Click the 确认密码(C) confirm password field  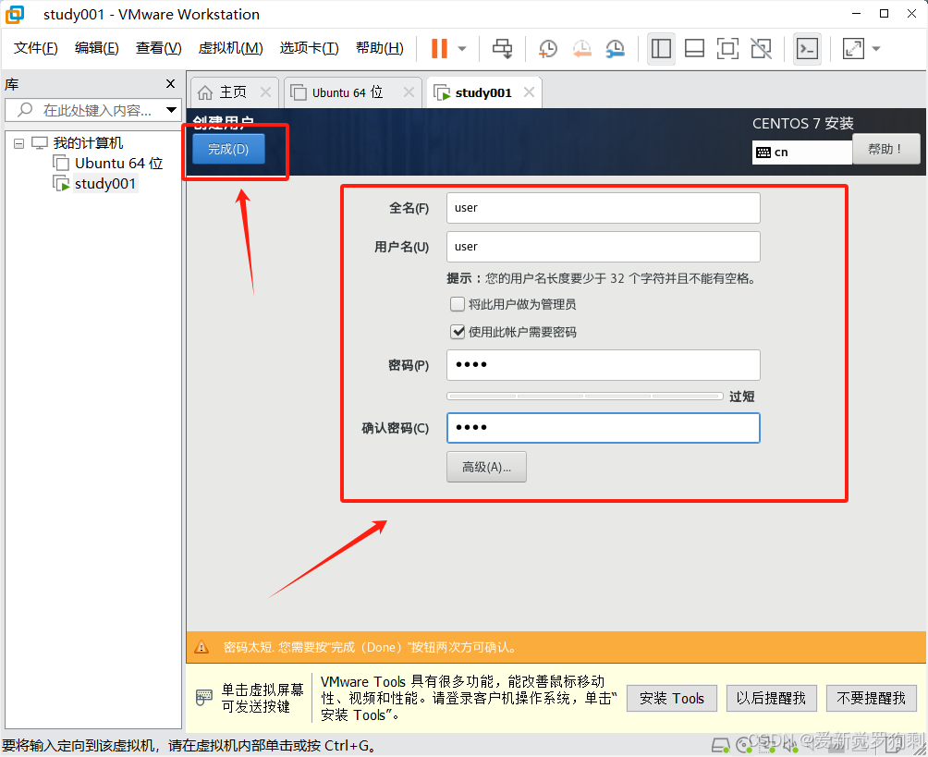coord(603,428)
